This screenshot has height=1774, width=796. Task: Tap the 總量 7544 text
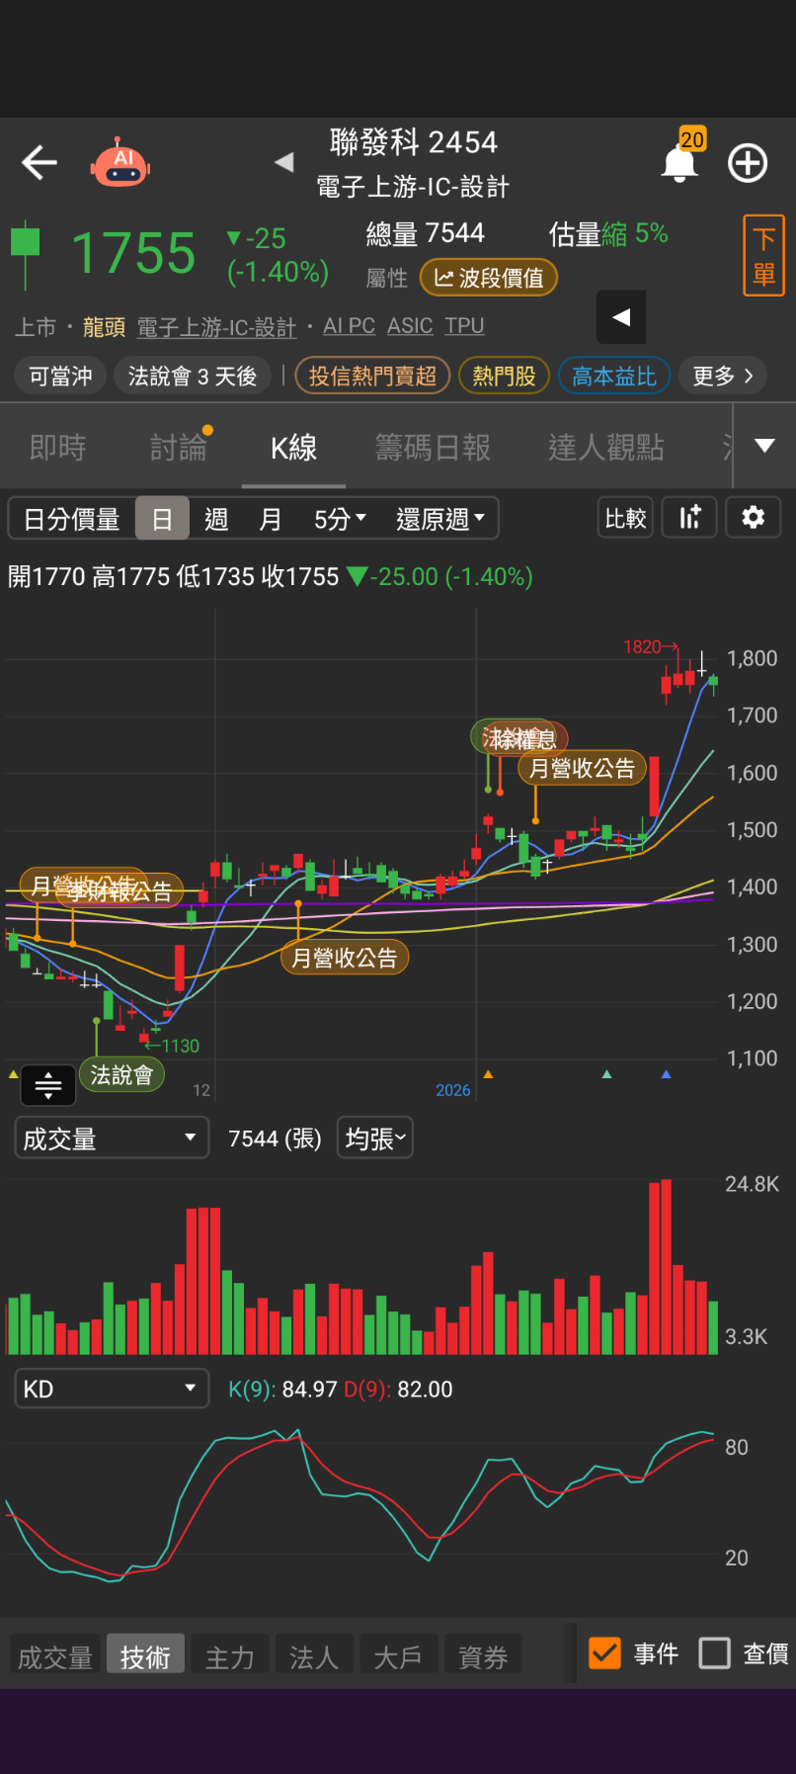[426, 234]
